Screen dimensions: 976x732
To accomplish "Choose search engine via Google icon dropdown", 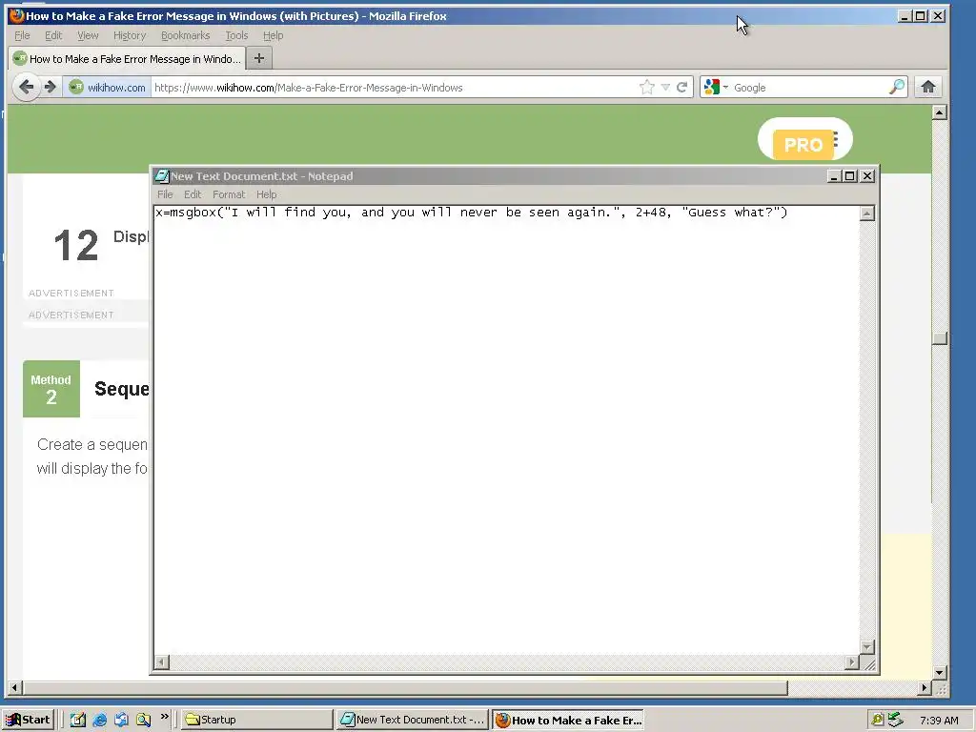I will [716, 87].
